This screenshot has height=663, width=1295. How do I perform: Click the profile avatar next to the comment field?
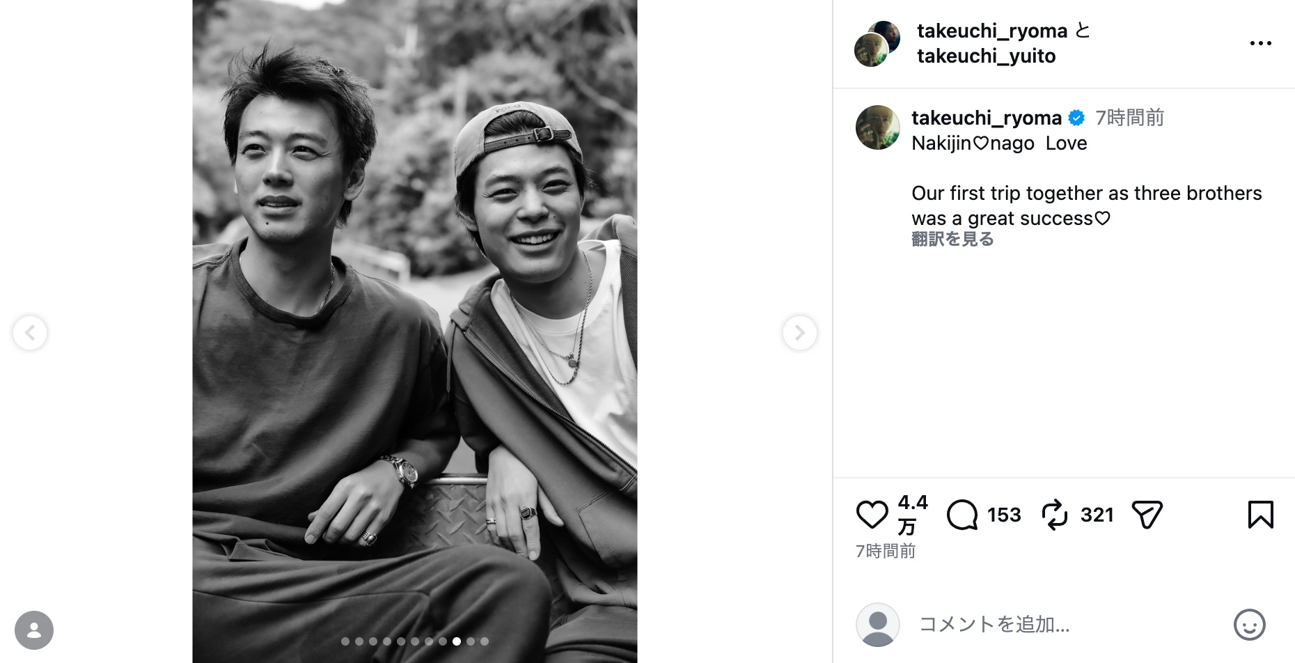(x=877, y=625)
